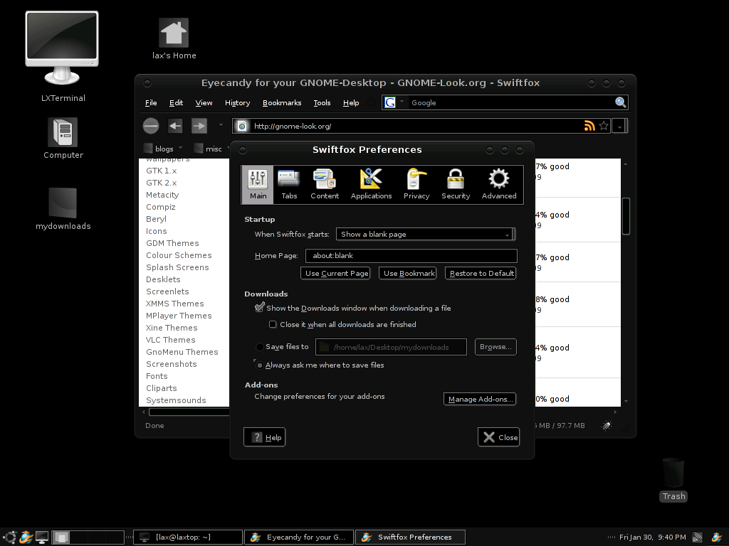The width and height of the screenshot is (729, 546).
Task: Click the Forward arrow in Swiftfox
Action: (199, 126)
